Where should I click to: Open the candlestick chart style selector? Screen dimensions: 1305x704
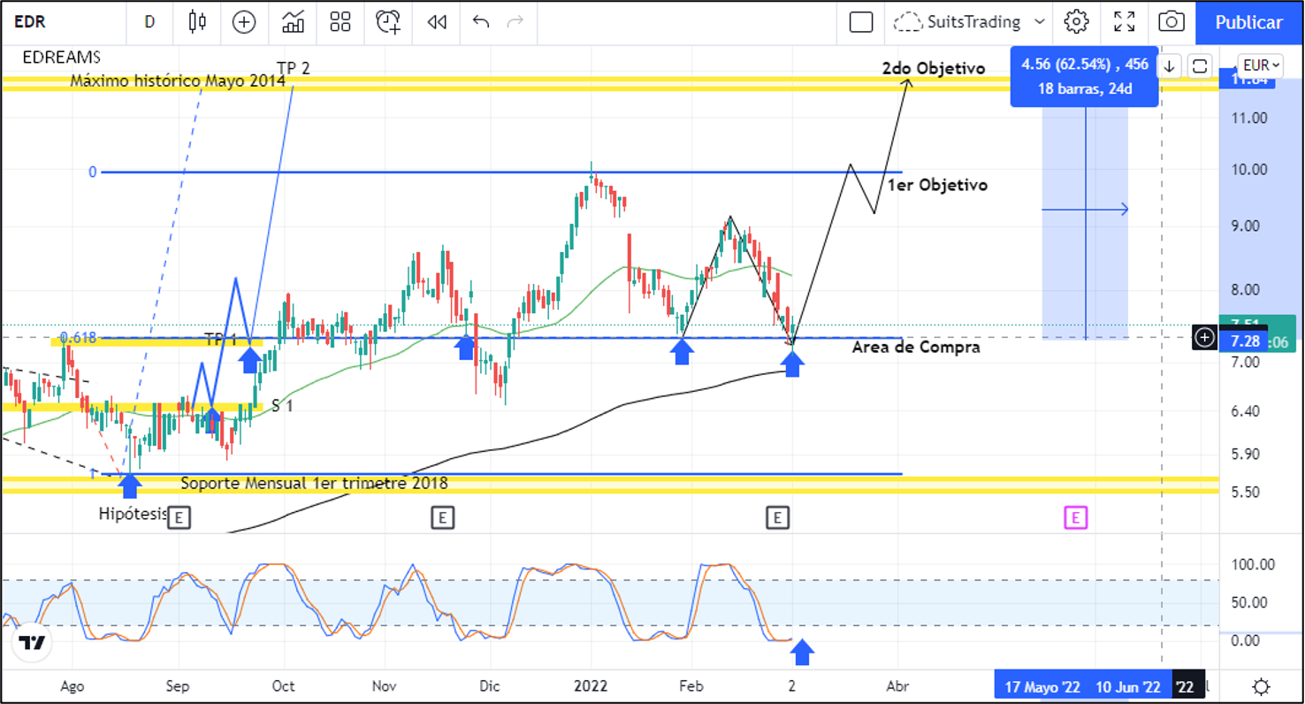pos(197,22)
